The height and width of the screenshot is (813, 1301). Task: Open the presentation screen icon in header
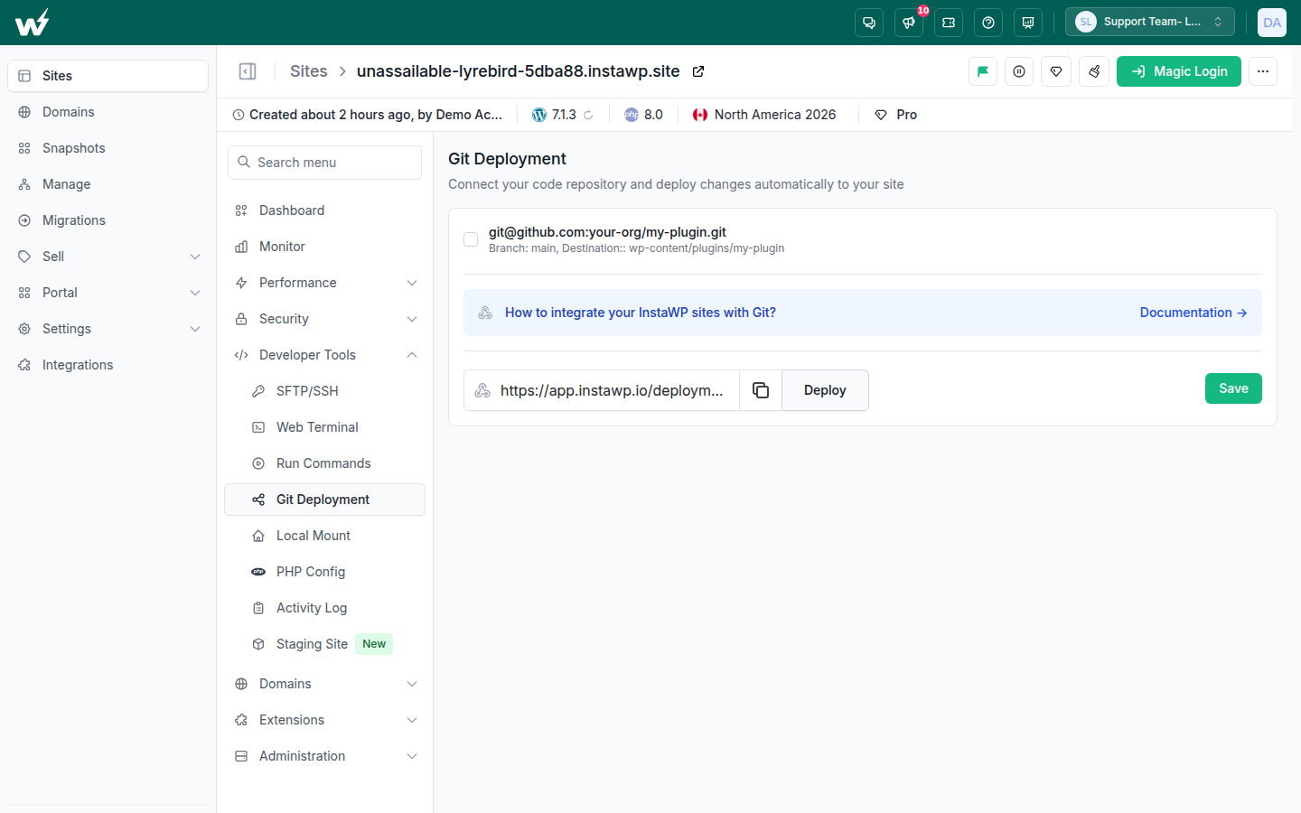[x=1028, y=23]
